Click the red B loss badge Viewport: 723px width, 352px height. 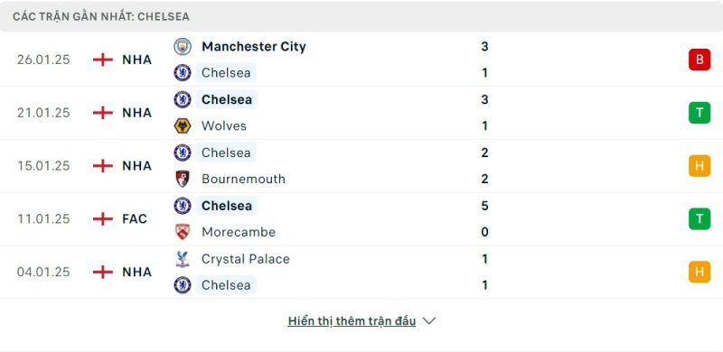pyautogui.click(x=700, y=60)
